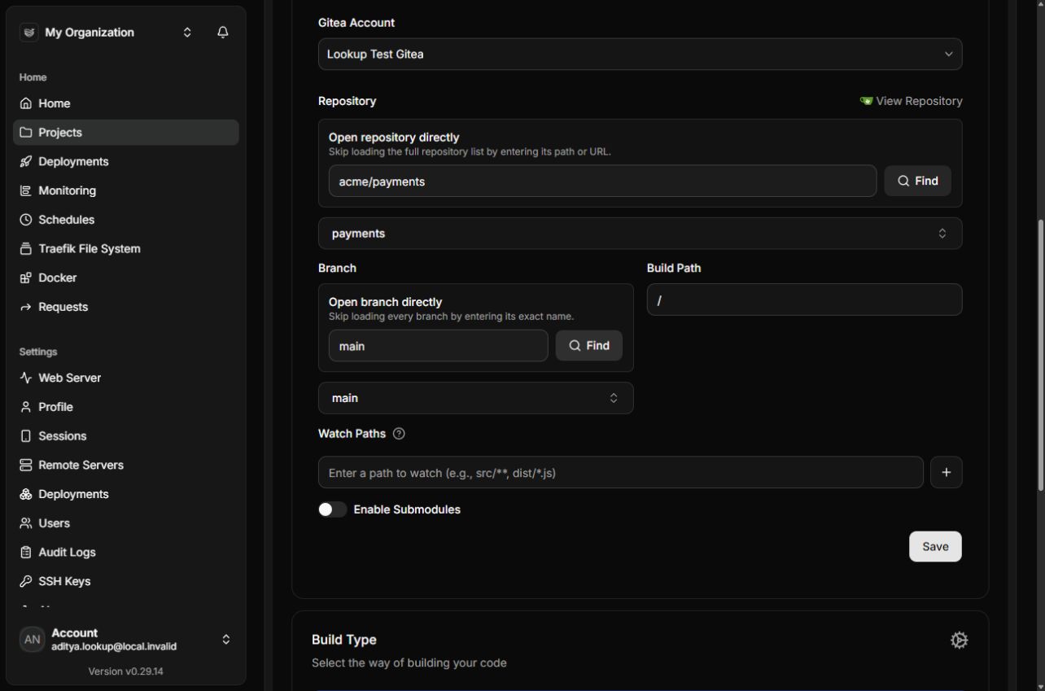Click the page vertical scrollbar

pyautogui.click(x=1040, y=355)
